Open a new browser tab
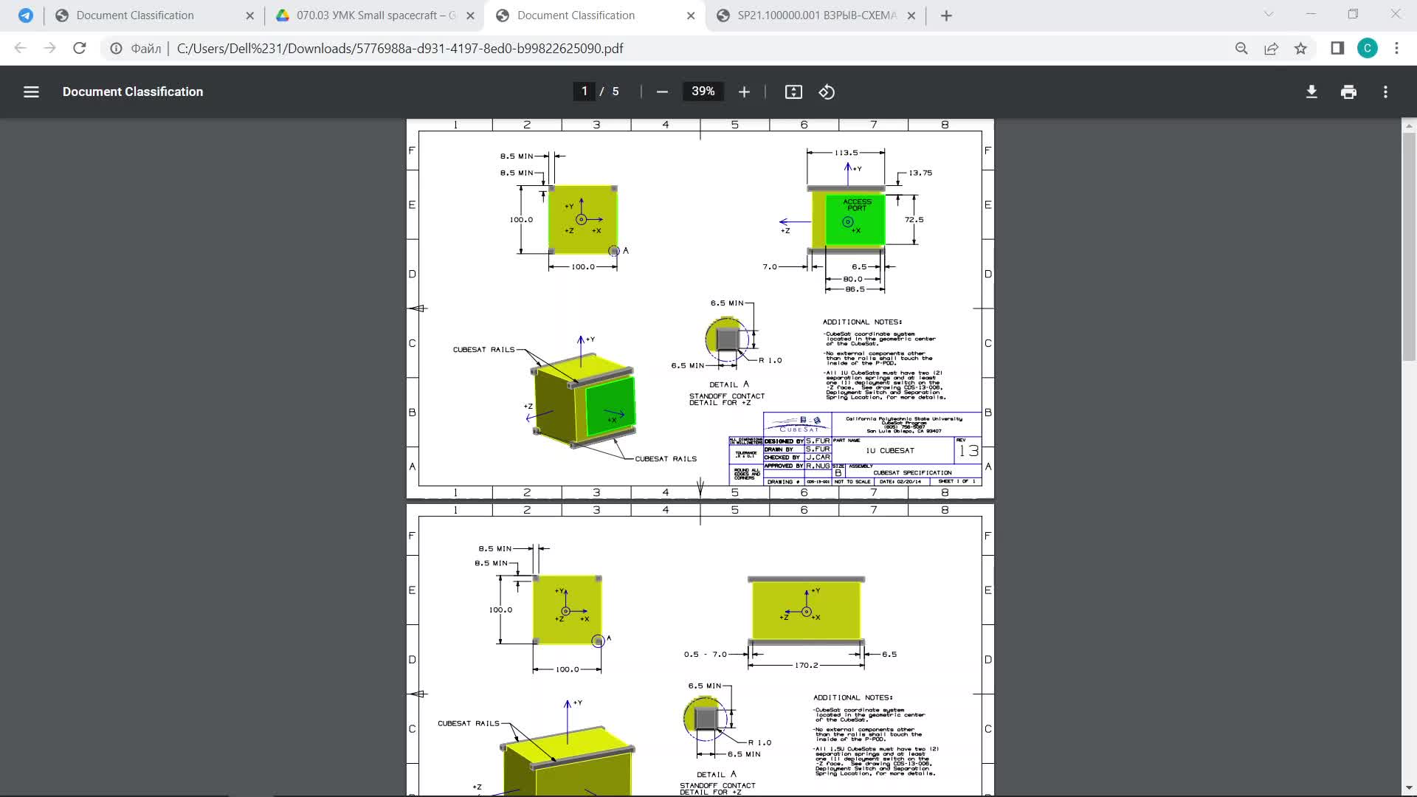The width and height of the screenshot is (1417, 797). coord(946,15)
